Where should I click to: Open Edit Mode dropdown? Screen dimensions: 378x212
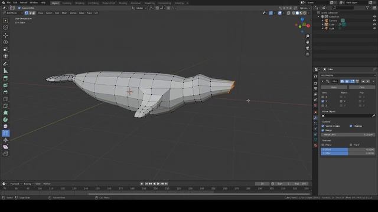pos(12,13)
